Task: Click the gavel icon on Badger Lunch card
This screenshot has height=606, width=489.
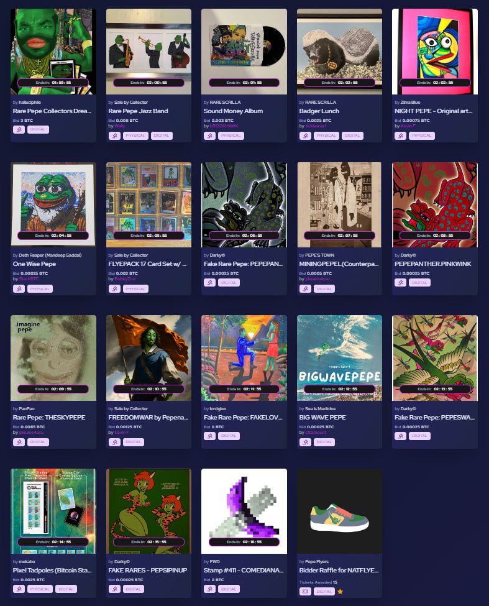Action: coord(305,135)
